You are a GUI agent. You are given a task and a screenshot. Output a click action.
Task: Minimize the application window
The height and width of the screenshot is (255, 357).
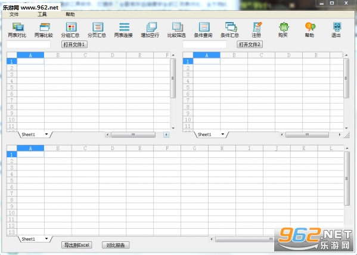coord(321,3)
